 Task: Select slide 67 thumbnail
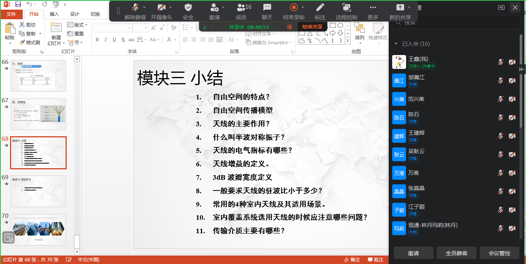click(38, 114)
